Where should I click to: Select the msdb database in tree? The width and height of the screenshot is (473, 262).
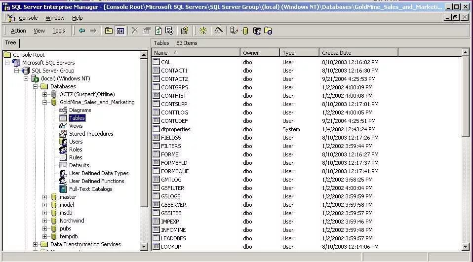click(x=66, y=213)
